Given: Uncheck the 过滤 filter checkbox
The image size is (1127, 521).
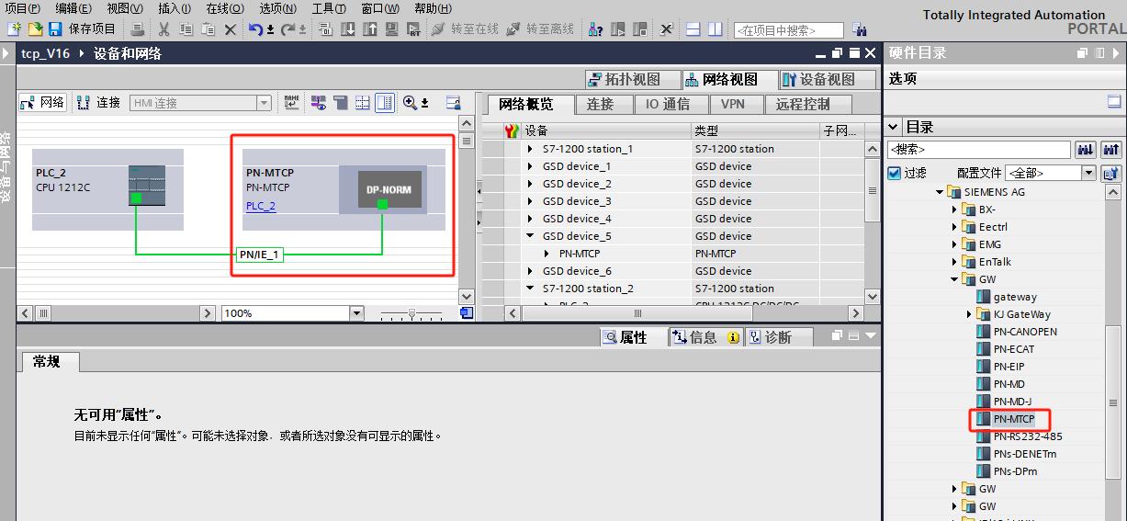Looking at the screenshot, I should [x=895, y=173].
